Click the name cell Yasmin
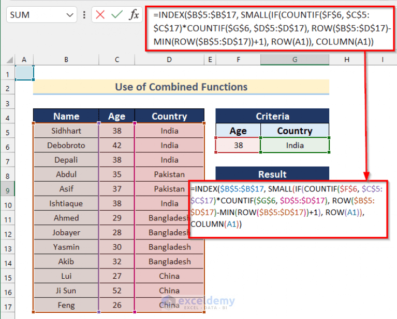397x319 pixels. tap(66, 247)
